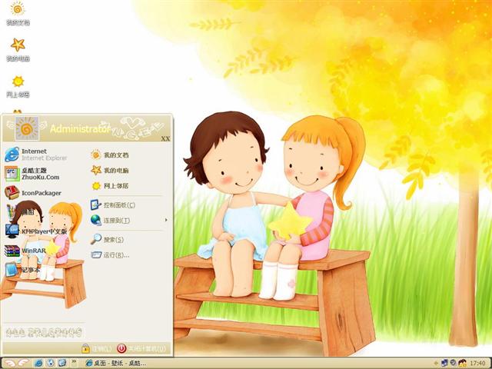Open WinRAR from the Start menu

pos(25,251)
